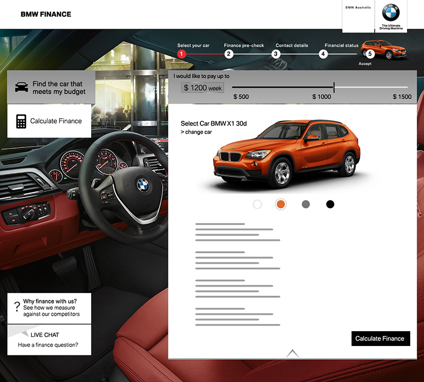The image size is (424, 382).
Task: Click the change car link
Action: point(196,132)
